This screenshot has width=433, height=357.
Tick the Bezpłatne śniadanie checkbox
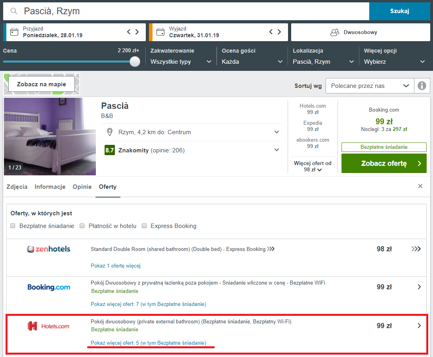pos(13,226)
